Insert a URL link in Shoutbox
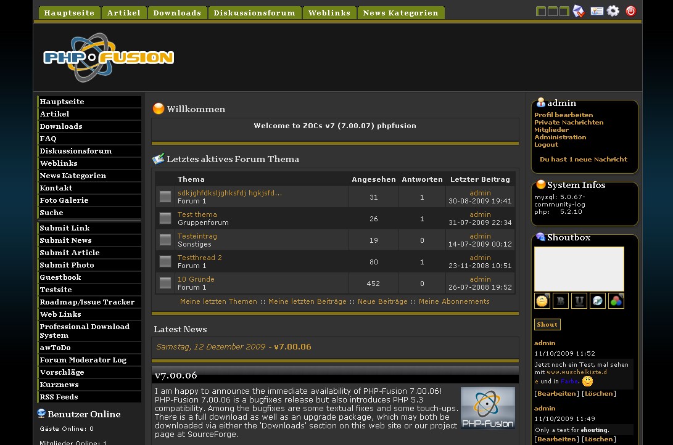This screenshot has height=445, width=673. coord(598,301)
